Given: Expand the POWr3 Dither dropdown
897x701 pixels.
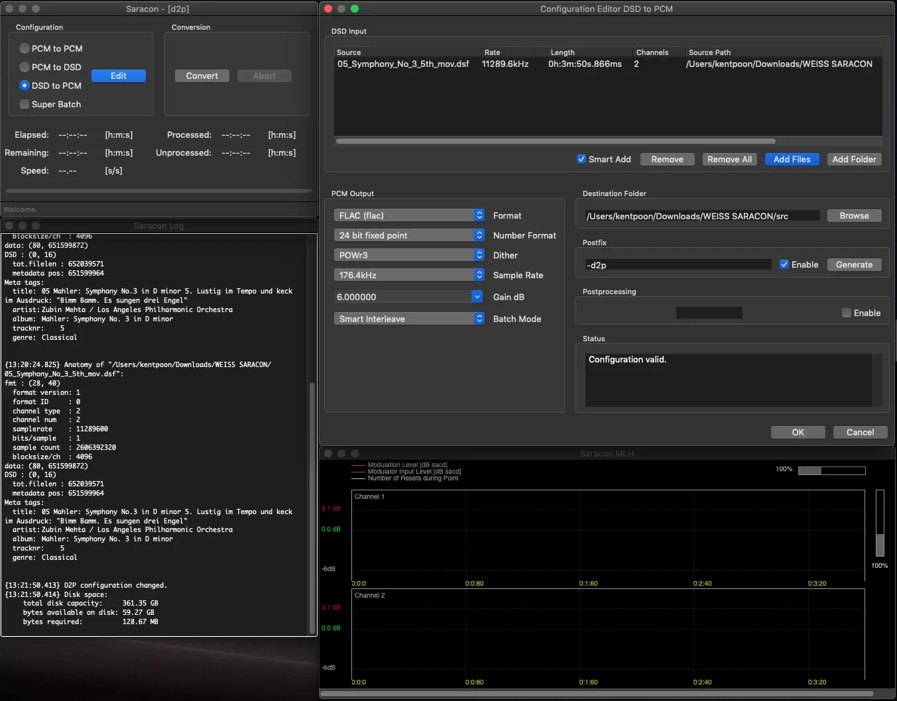Looking at the screenshot, I should (x=409, y=255).
